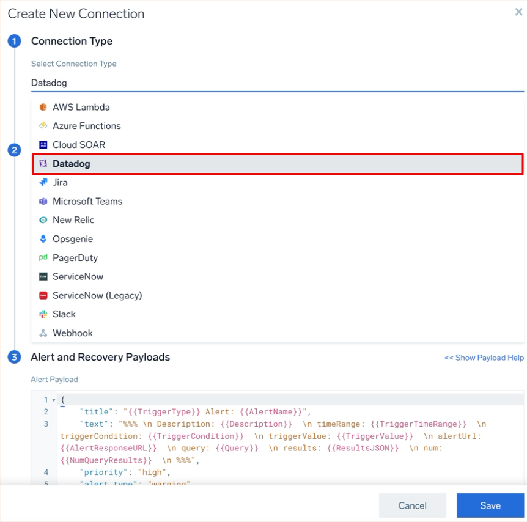Choose Opsgenie from the connection list

coord(73,239)
